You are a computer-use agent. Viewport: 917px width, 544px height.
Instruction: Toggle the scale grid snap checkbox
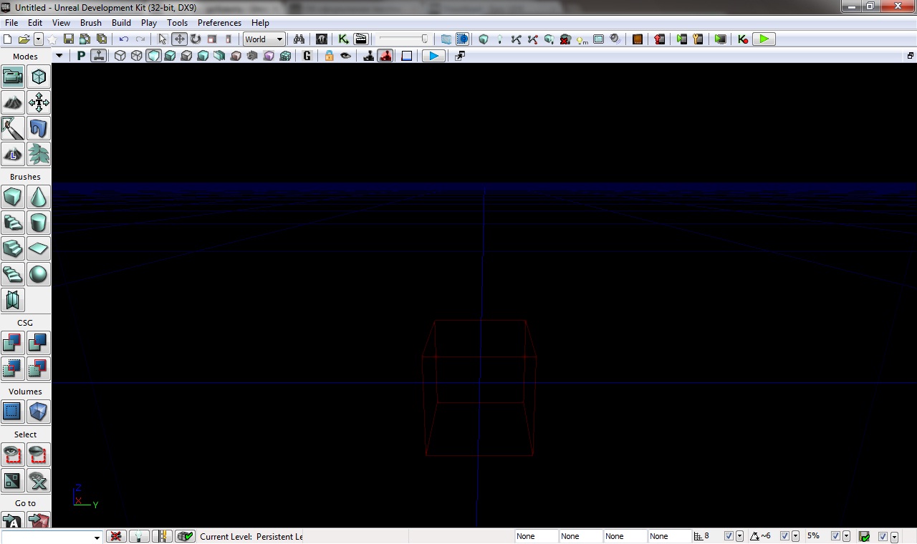pos(835,536)
